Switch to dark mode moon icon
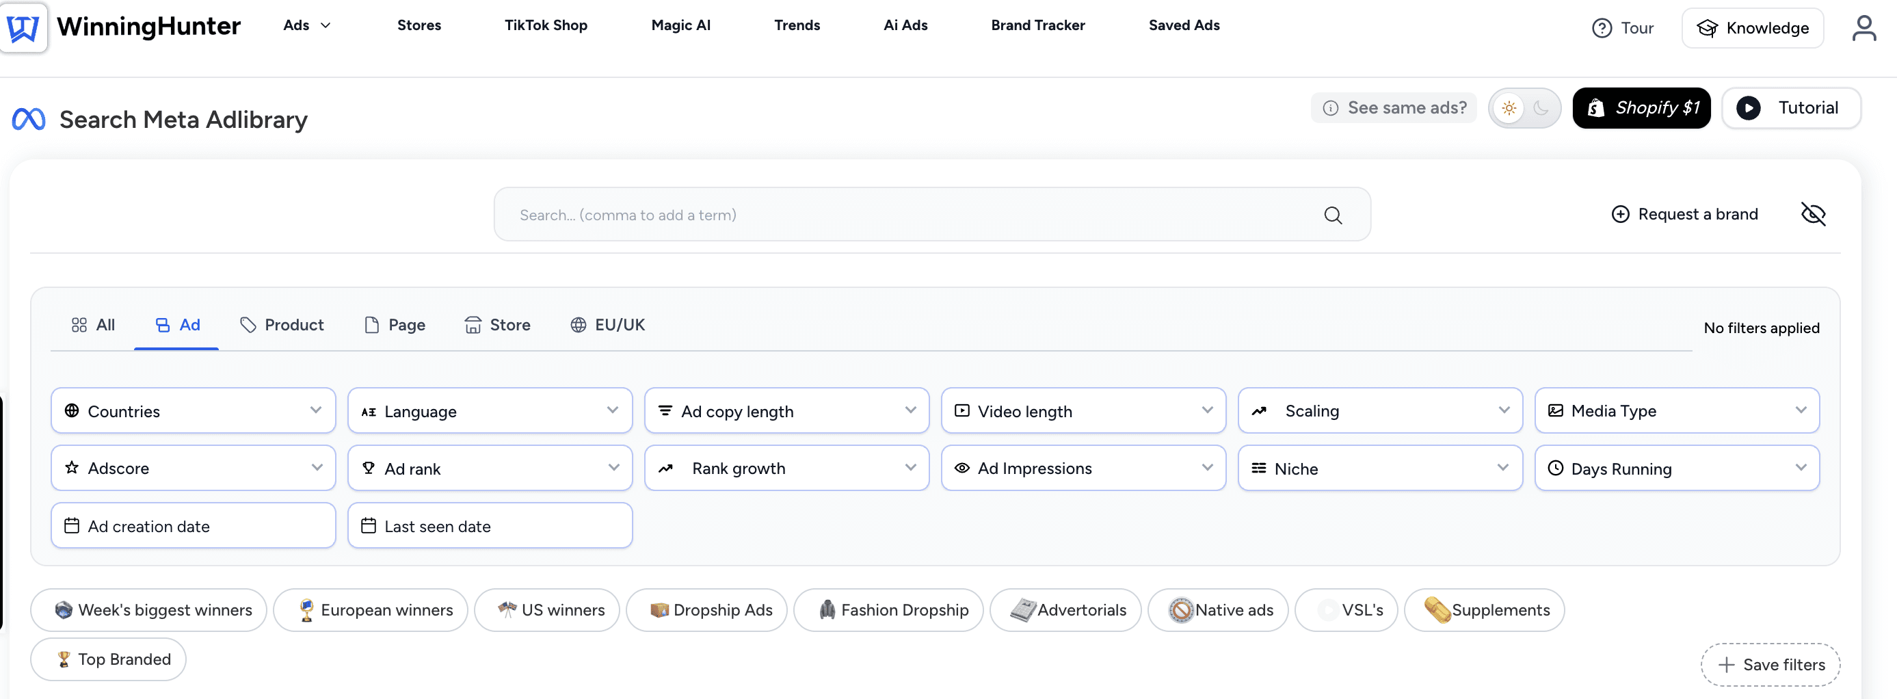The image size is (1897, 699). tap(1541, 108)
